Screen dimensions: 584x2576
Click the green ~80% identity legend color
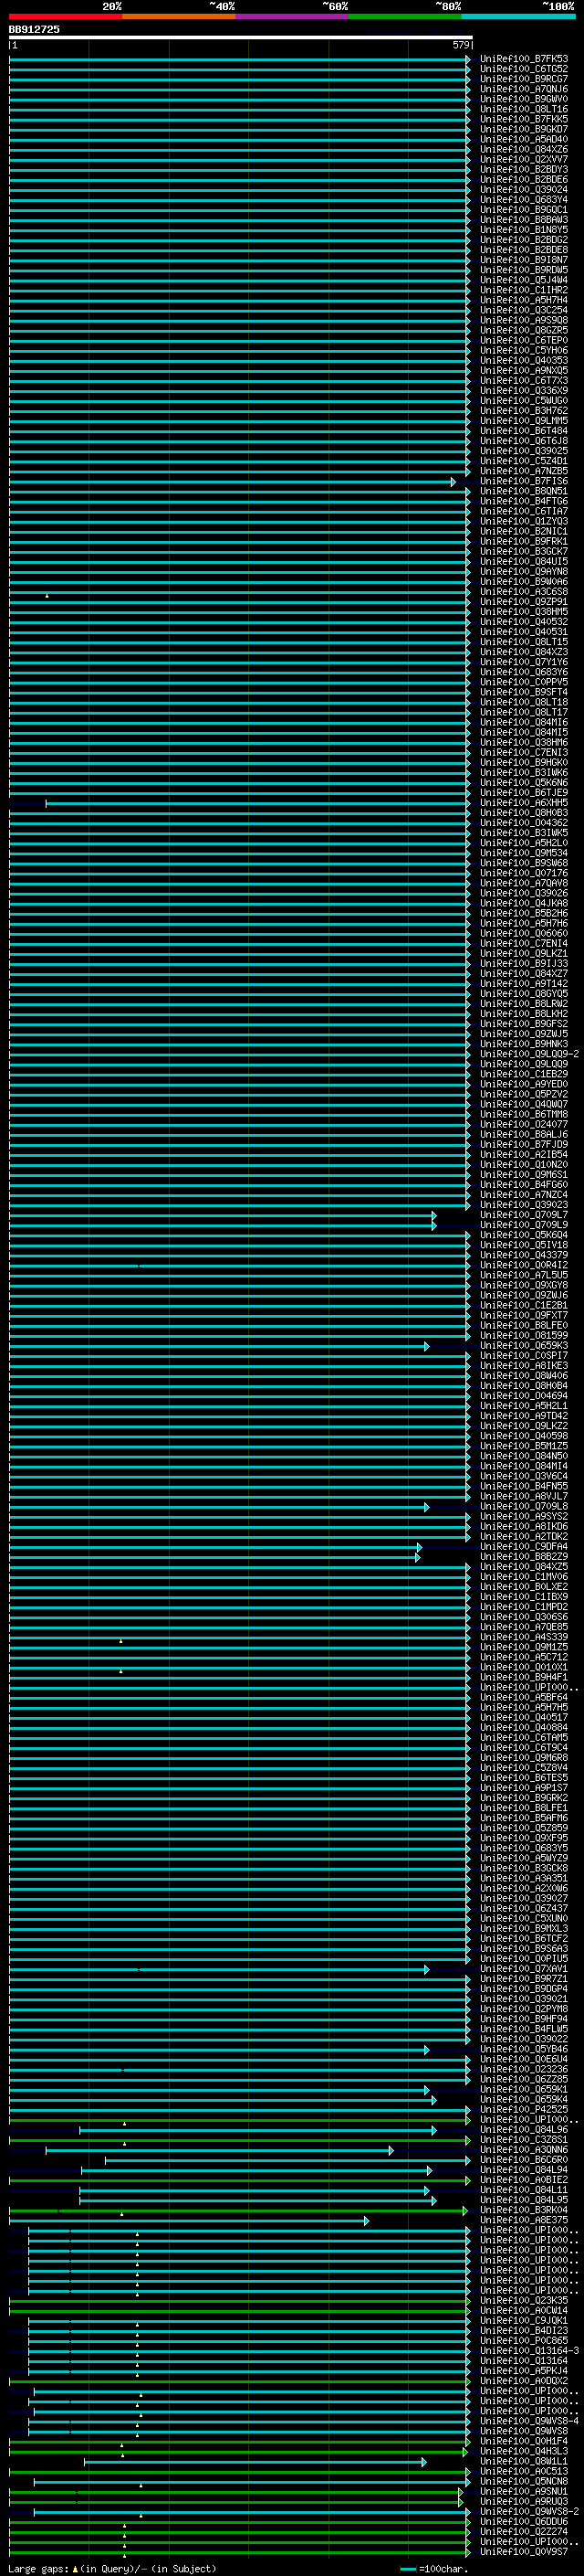click(405, 16)
